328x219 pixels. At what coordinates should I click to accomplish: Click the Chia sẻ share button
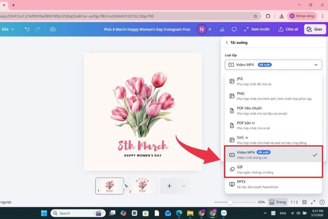pos(288,29)
